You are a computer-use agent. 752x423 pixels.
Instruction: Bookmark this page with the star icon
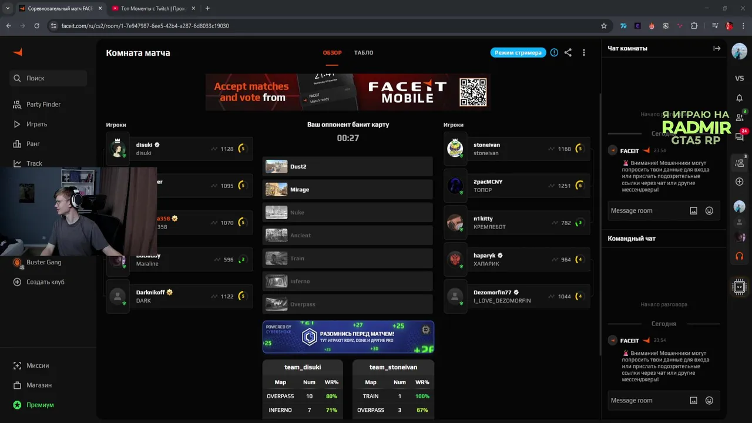(604, 26)
